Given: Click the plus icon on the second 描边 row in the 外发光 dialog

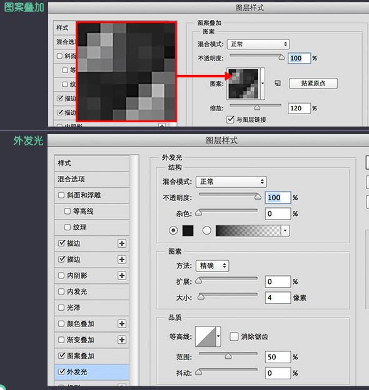Looking at the screenshot, I should coord(122,260).
